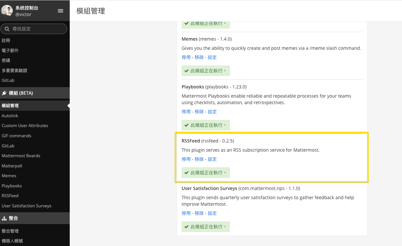Select 模組管理 in the sidebar

pos(10,105)
